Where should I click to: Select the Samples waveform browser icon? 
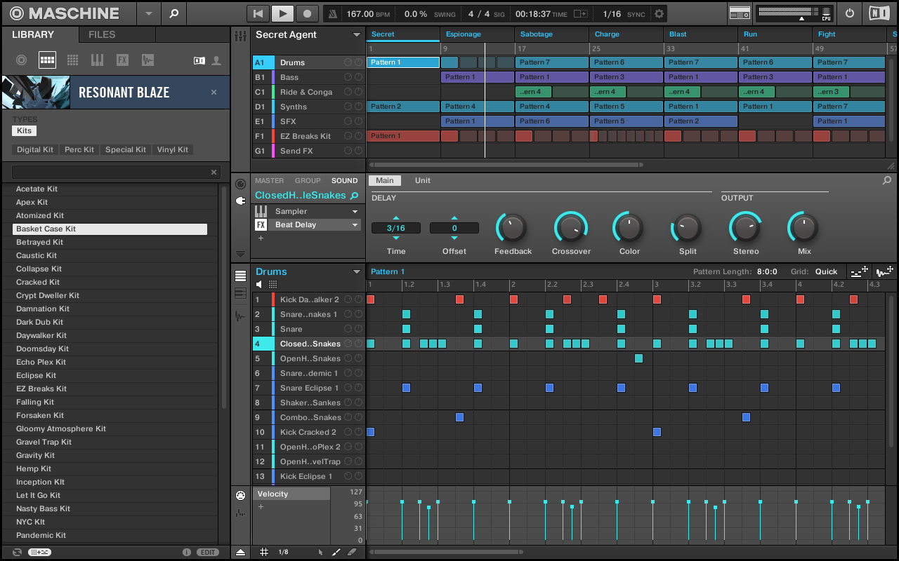point(147,60)
